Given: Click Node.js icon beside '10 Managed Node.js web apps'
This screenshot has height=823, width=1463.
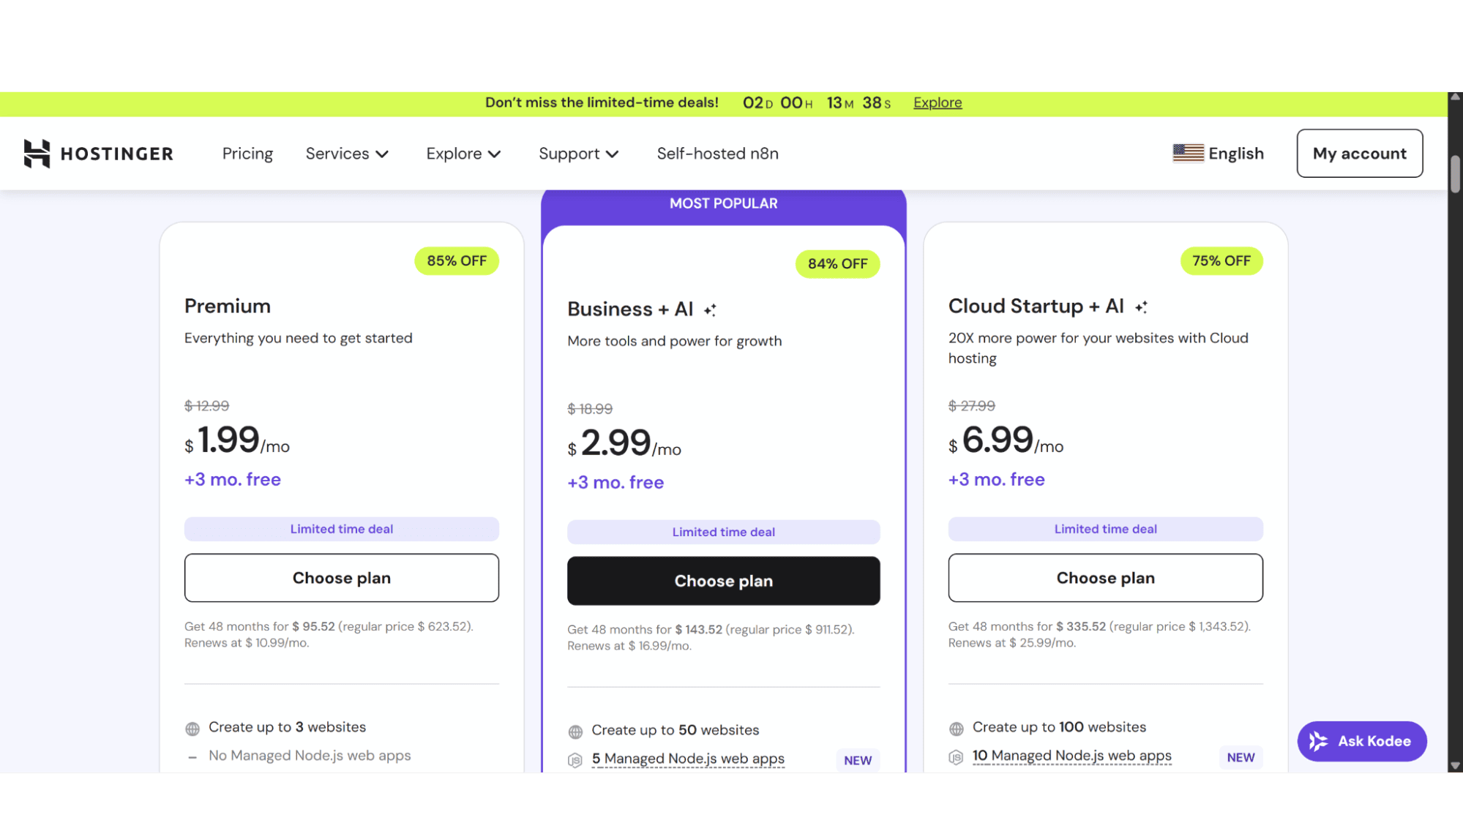Looking at the screenshot, I should click(956, 757).
